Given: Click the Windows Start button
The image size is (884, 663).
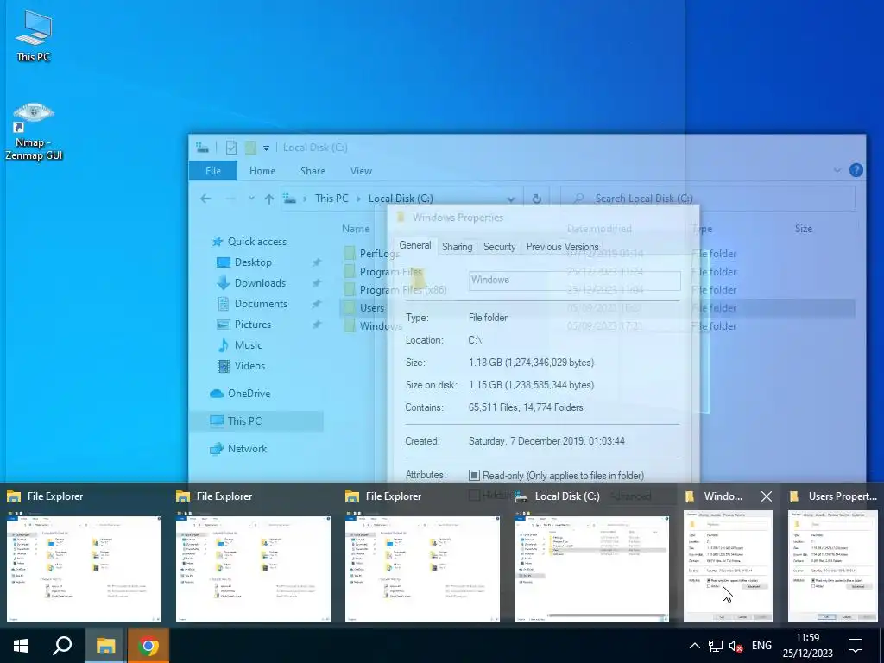Looking at the screenshot, I should pyautogui.click(x=21, y=646).
